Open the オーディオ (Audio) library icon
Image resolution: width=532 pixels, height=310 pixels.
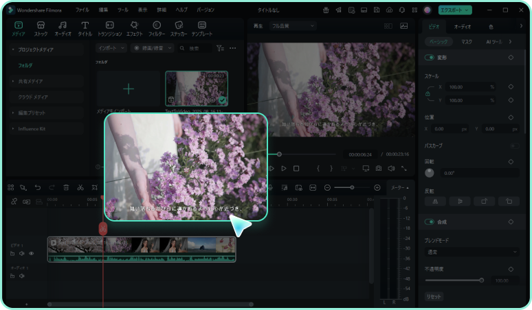point(63,25)
